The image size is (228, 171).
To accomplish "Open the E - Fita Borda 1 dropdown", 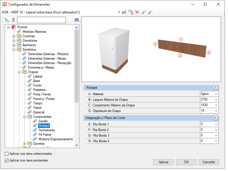I will pyautogui.click(x=216, y=124).
